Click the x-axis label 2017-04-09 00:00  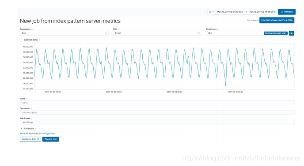click(175, 92)
